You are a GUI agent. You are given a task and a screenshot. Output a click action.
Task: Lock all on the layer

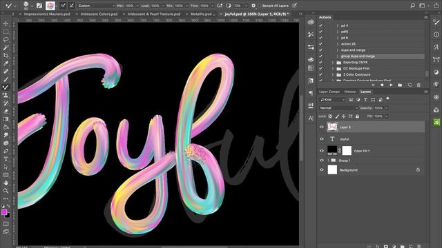(357, 116)
